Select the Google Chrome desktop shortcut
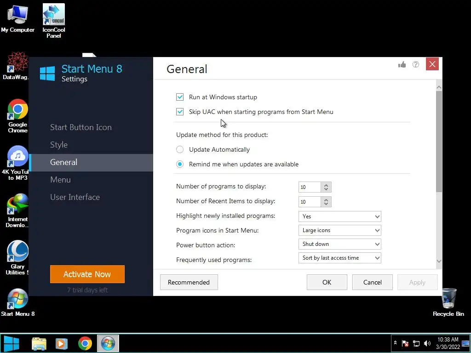This screenshot has height=353, width=471. tap(18, 116)
